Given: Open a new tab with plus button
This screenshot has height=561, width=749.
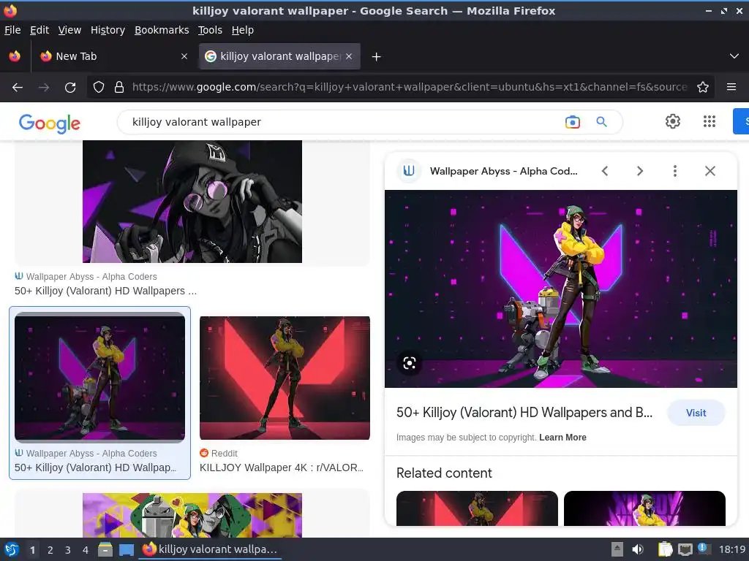Looking at the screenshot, I should pyautogui.click(x=377, y=57).
